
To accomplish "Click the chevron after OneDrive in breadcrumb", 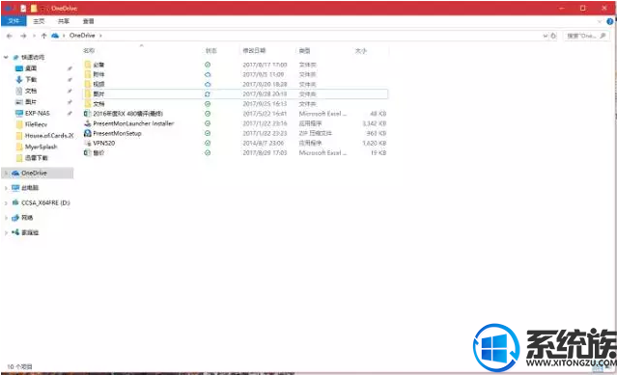I will coord(100,36).
